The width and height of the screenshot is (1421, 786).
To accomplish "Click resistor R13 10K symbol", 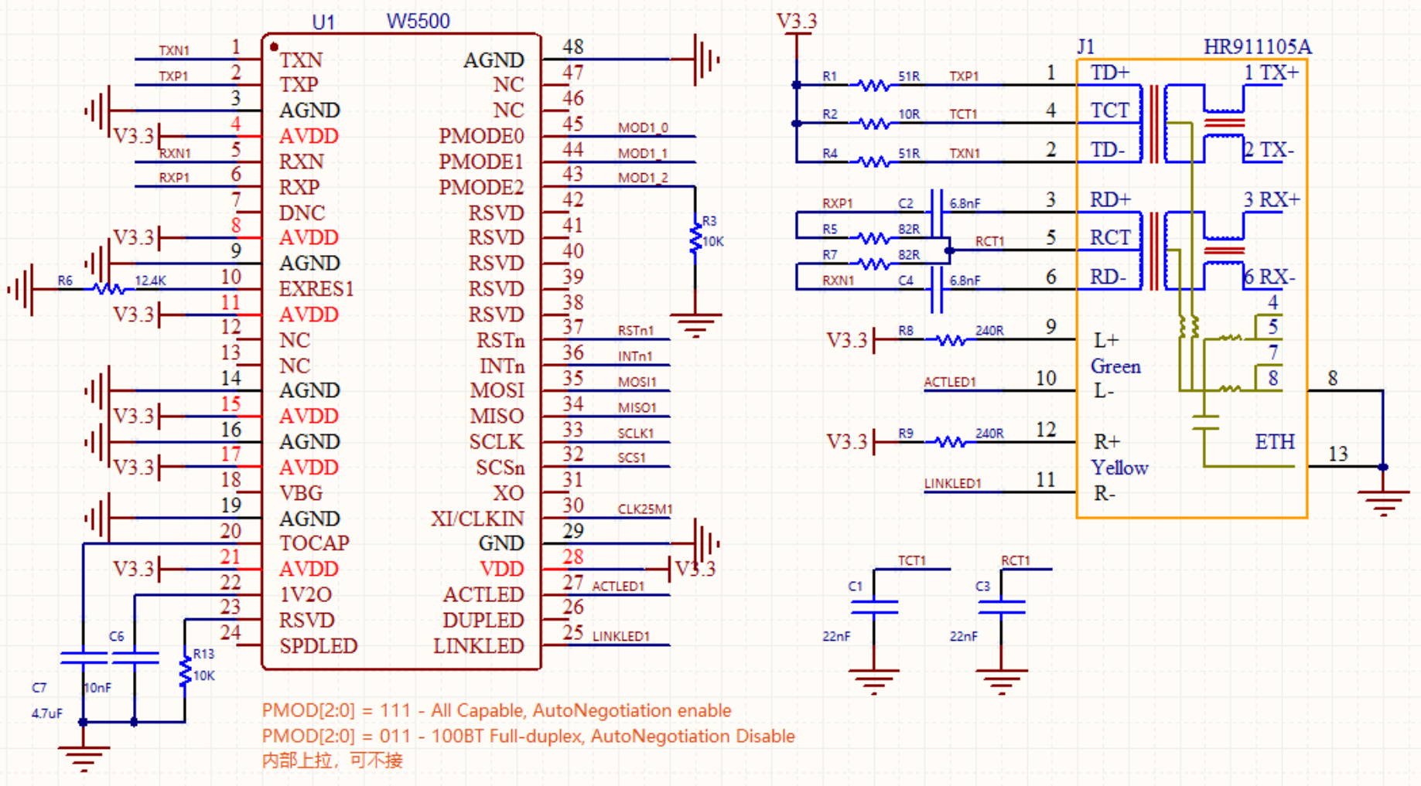I will pos(185,669).
